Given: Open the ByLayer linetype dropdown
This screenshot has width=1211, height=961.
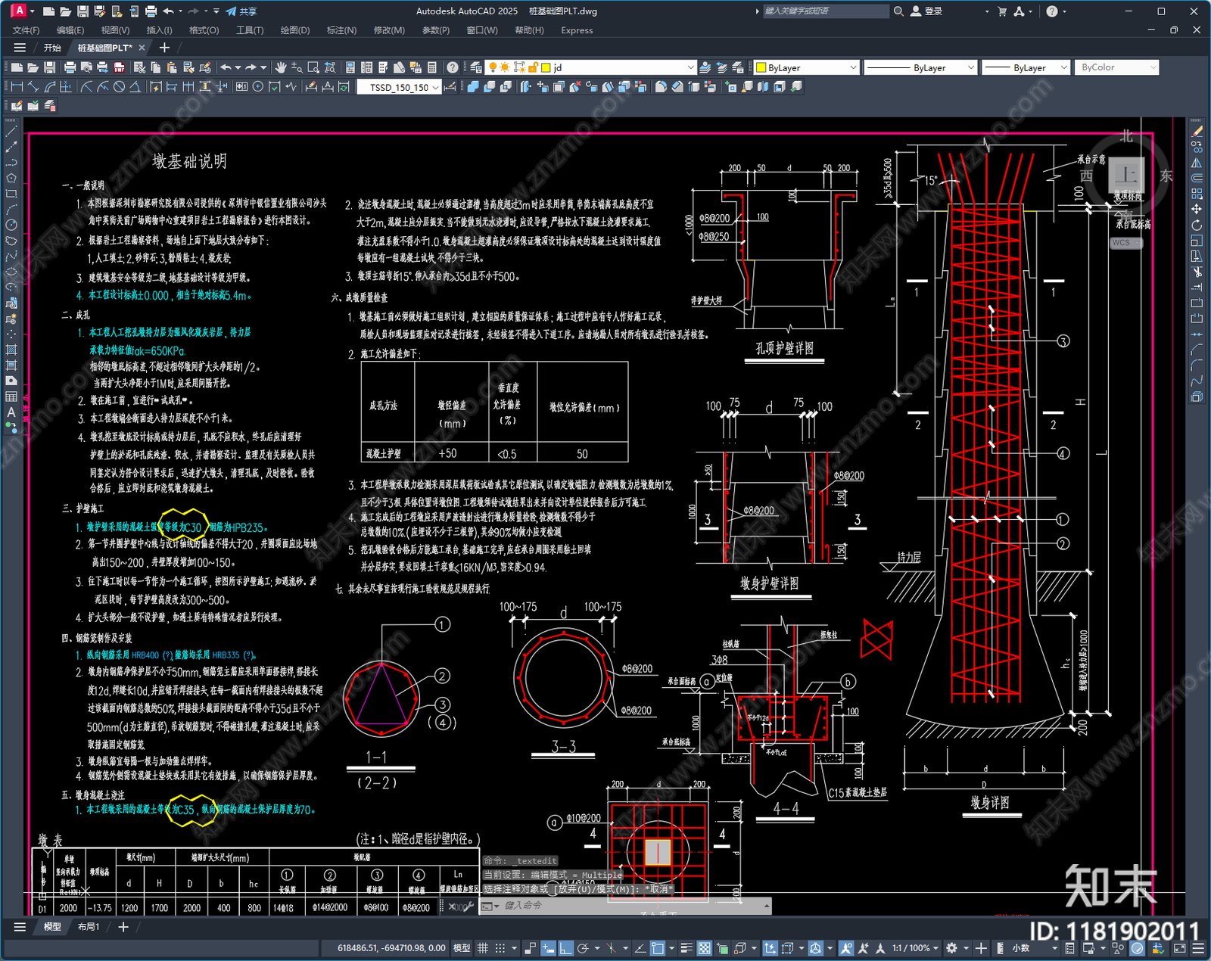Looking at the screenshot, I should (x=920, y=67).
